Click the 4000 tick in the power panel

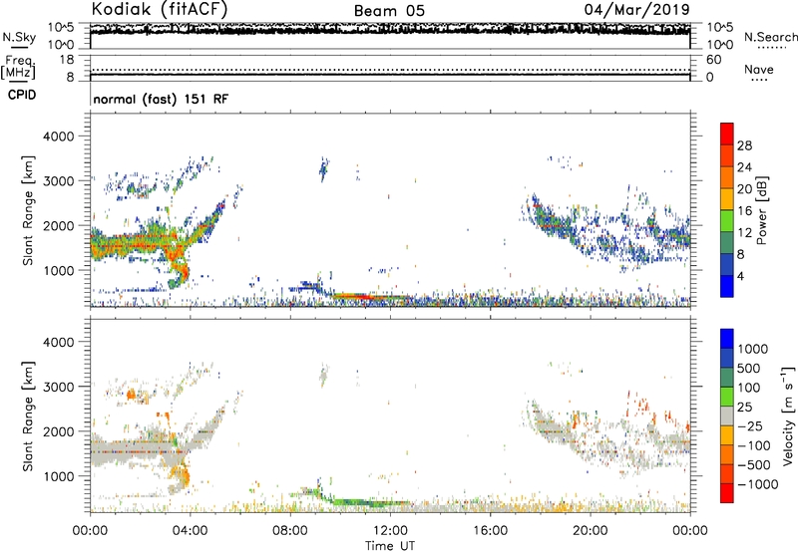coord(59,137)
